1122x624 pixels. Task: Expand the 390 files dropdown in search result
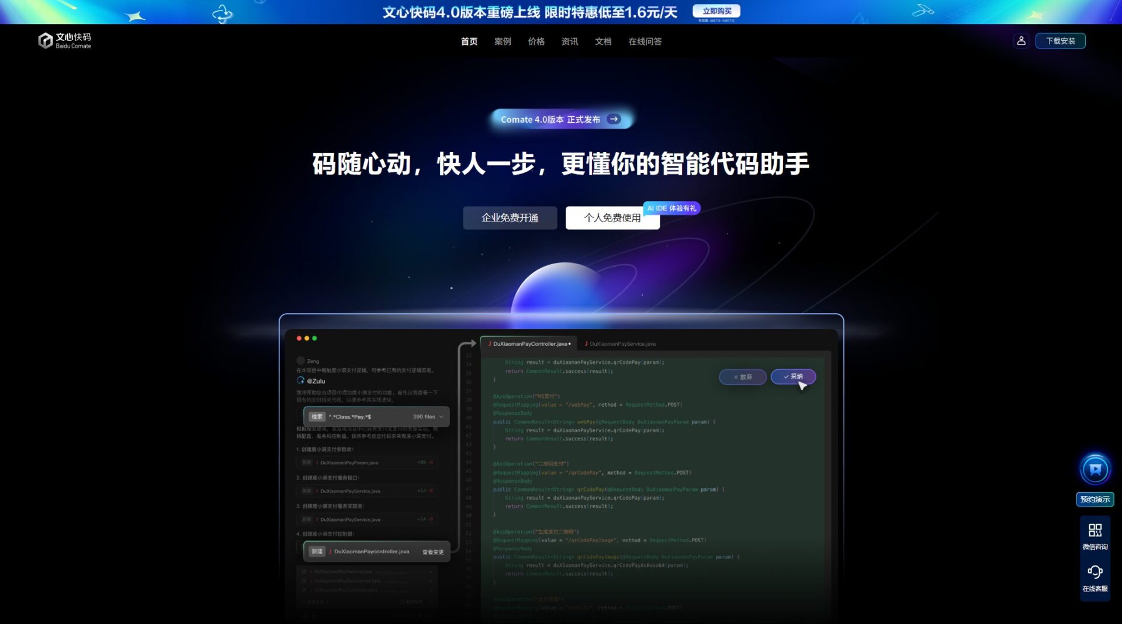point(434,417)
